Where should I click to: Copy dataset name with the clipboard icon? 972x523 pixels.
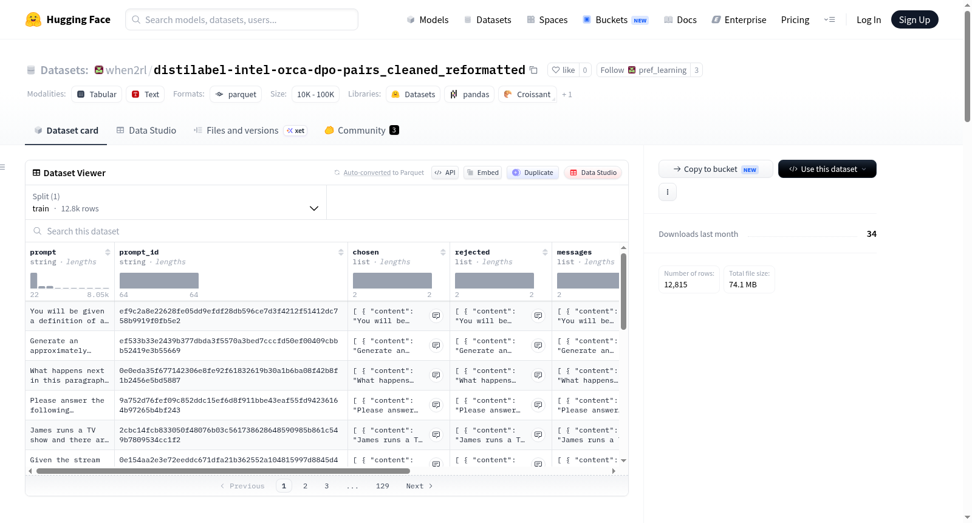click(533, 70)
